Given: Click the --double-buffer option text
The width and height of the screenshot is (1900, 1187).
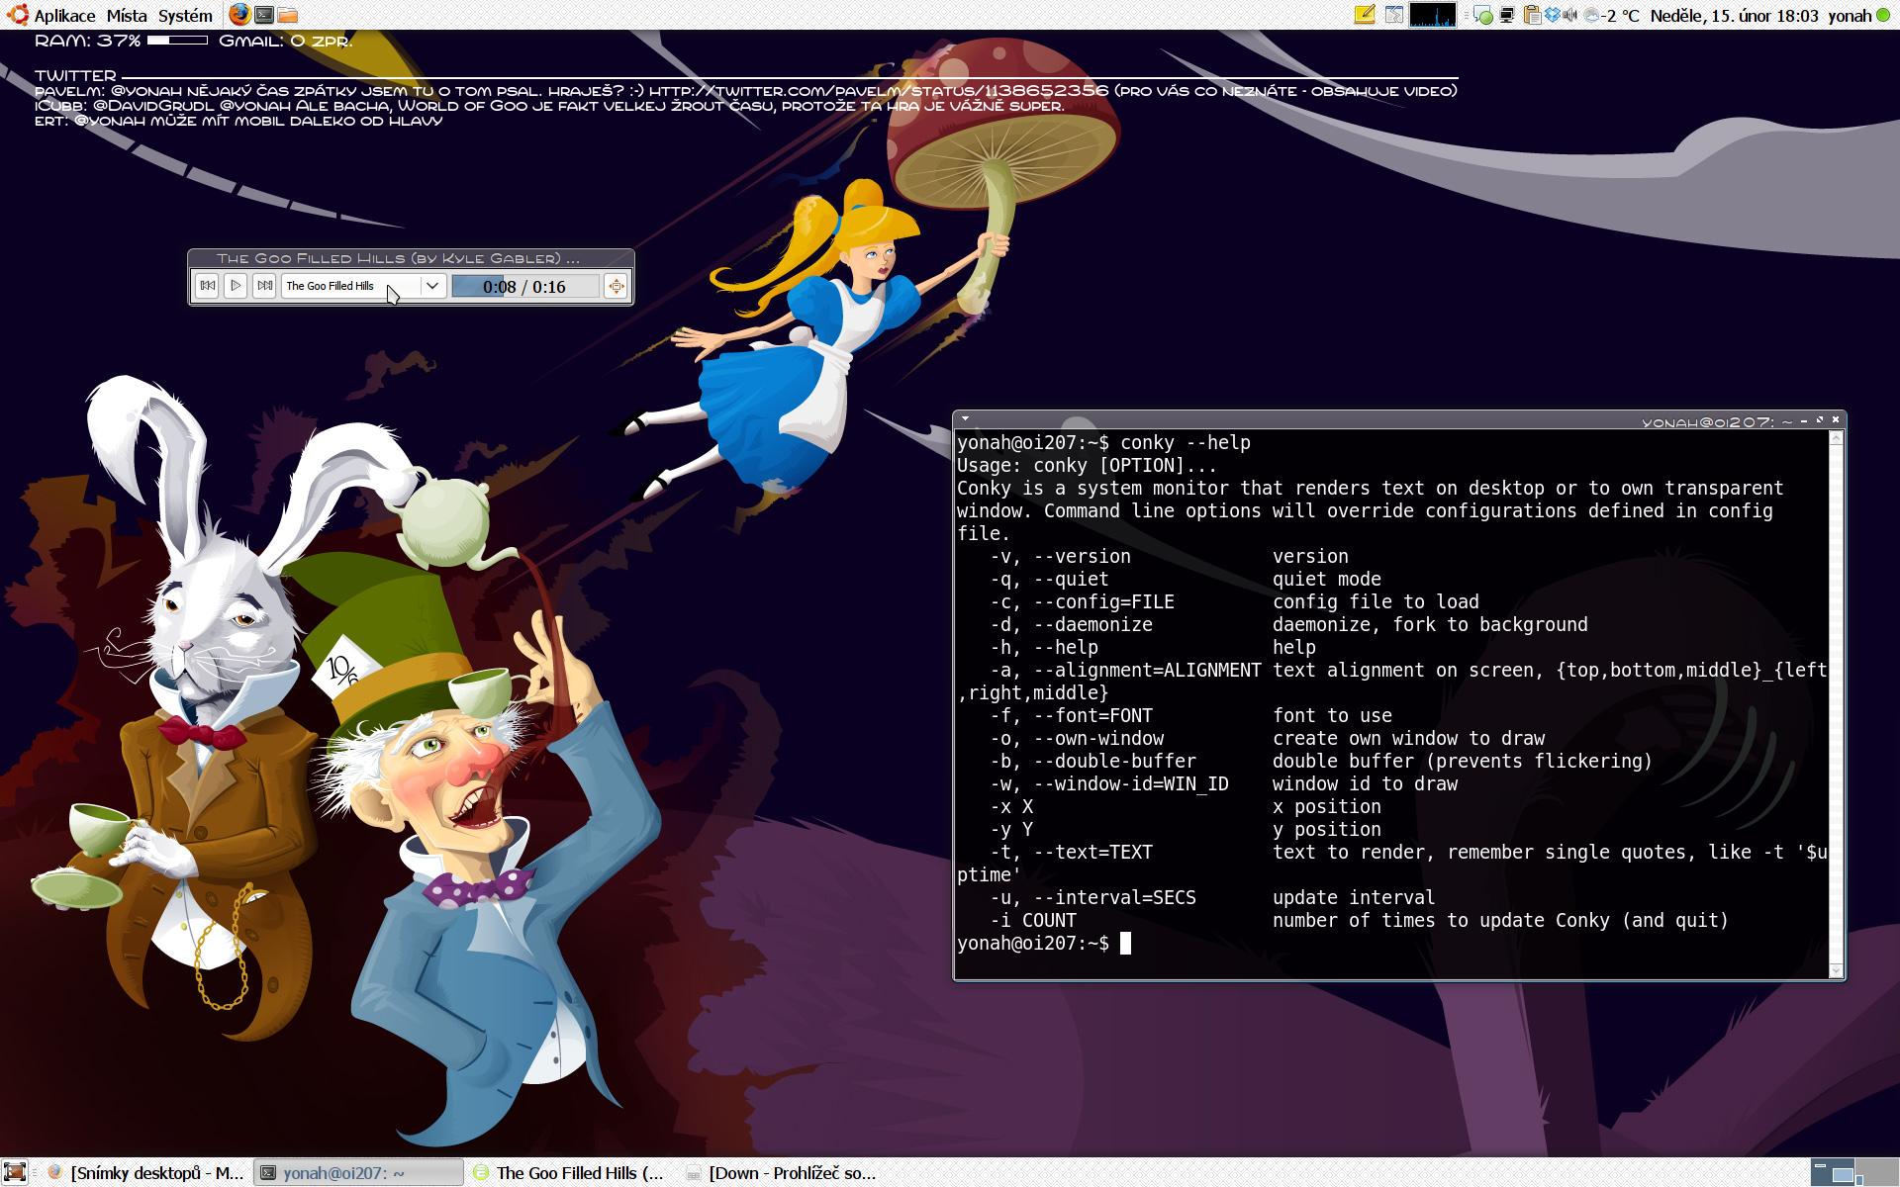Looking at the screenshot, I should click(1115, 762).
